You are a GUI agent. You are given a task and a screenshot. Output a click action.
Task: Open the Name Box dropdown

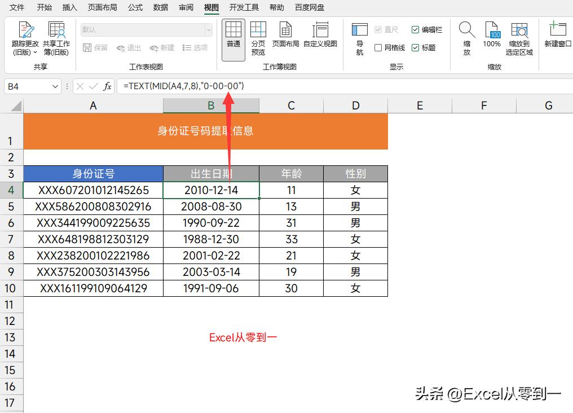(x=54, y=86)
